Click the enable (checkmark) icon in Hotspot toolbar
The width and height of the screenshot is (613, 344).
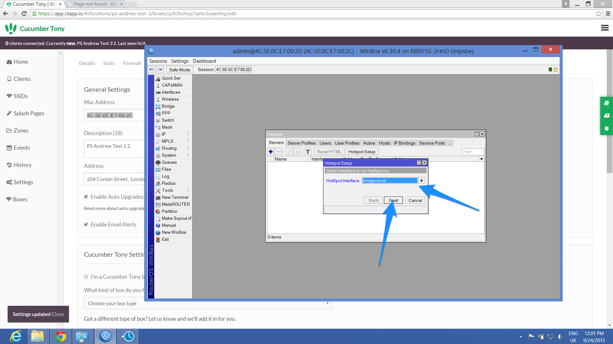point(289,152)
